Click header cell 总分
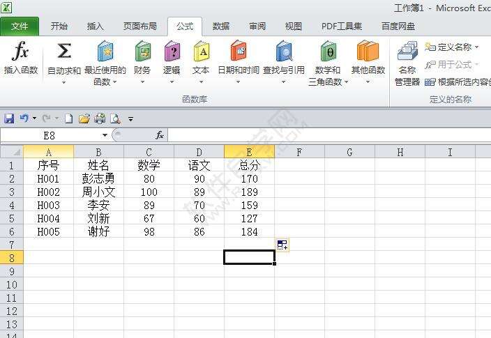 249,165
